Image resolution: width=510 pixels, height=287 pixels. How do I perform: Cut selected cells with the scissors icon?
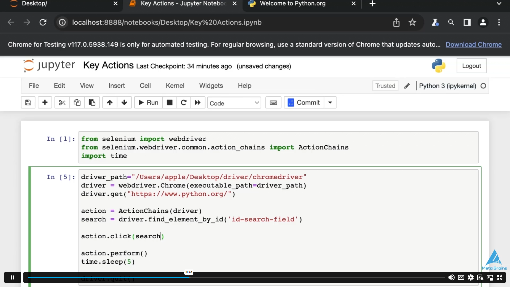pos(62,103)
